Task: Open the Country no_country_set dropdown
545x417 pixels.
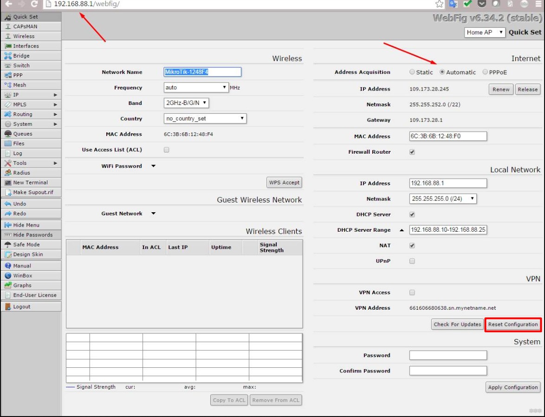Action: pos(205,118)
